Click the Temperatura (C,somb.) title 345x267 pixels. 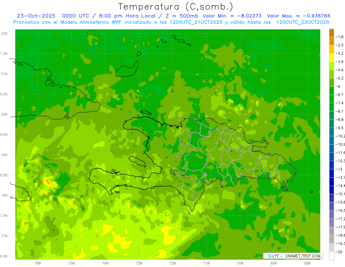coord(176,7)
